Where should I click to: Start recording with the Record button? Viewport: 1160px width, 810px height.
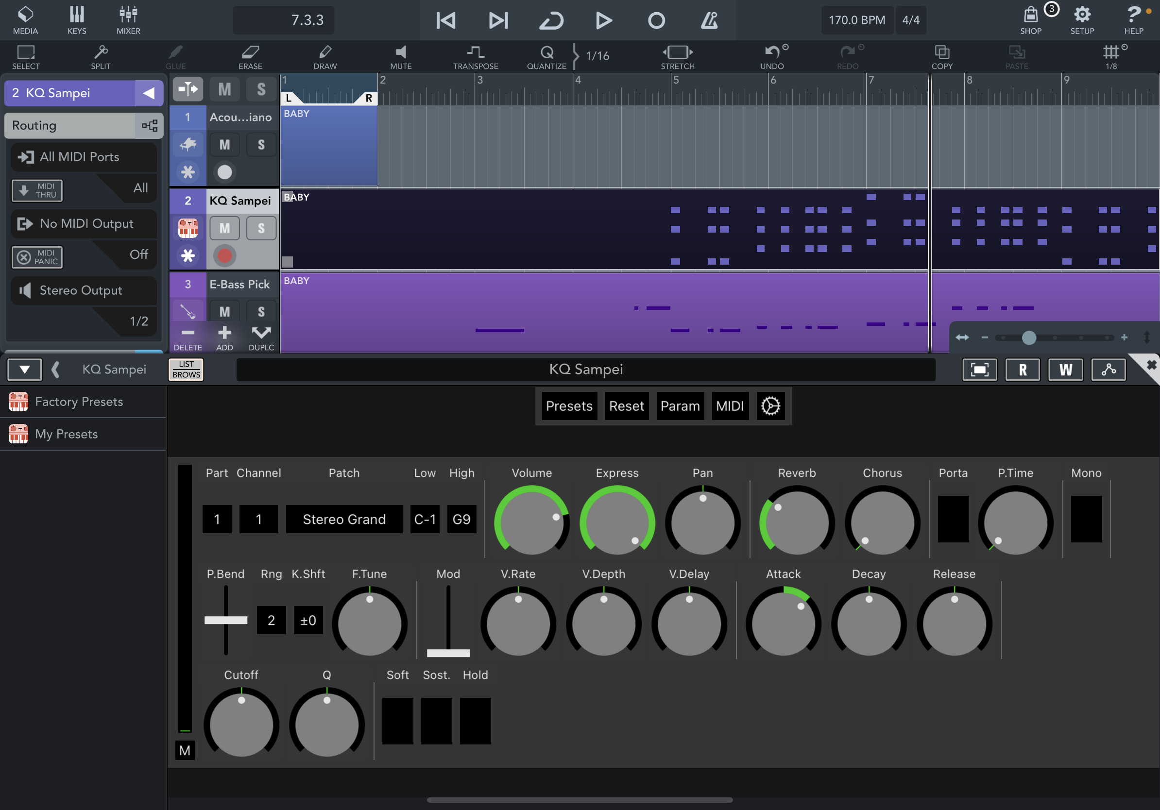click(656, 20)
